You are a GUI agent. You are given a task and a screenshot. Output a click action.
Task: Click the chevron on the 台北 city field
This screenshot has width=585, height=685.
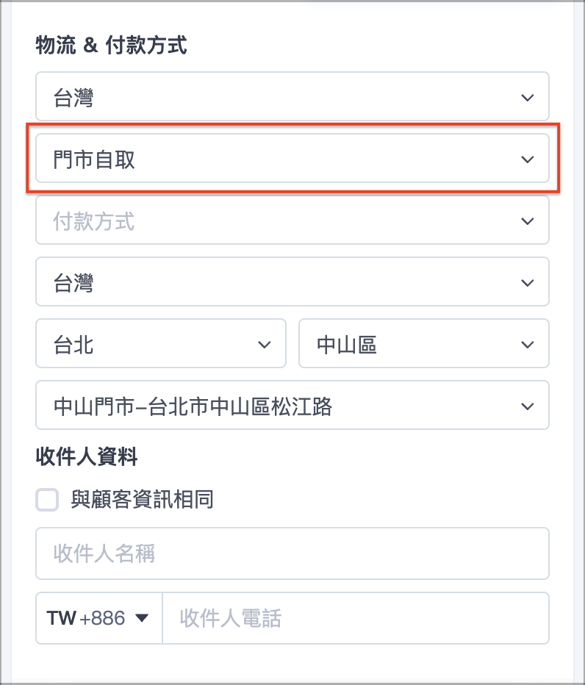click(x=265, y=343)
